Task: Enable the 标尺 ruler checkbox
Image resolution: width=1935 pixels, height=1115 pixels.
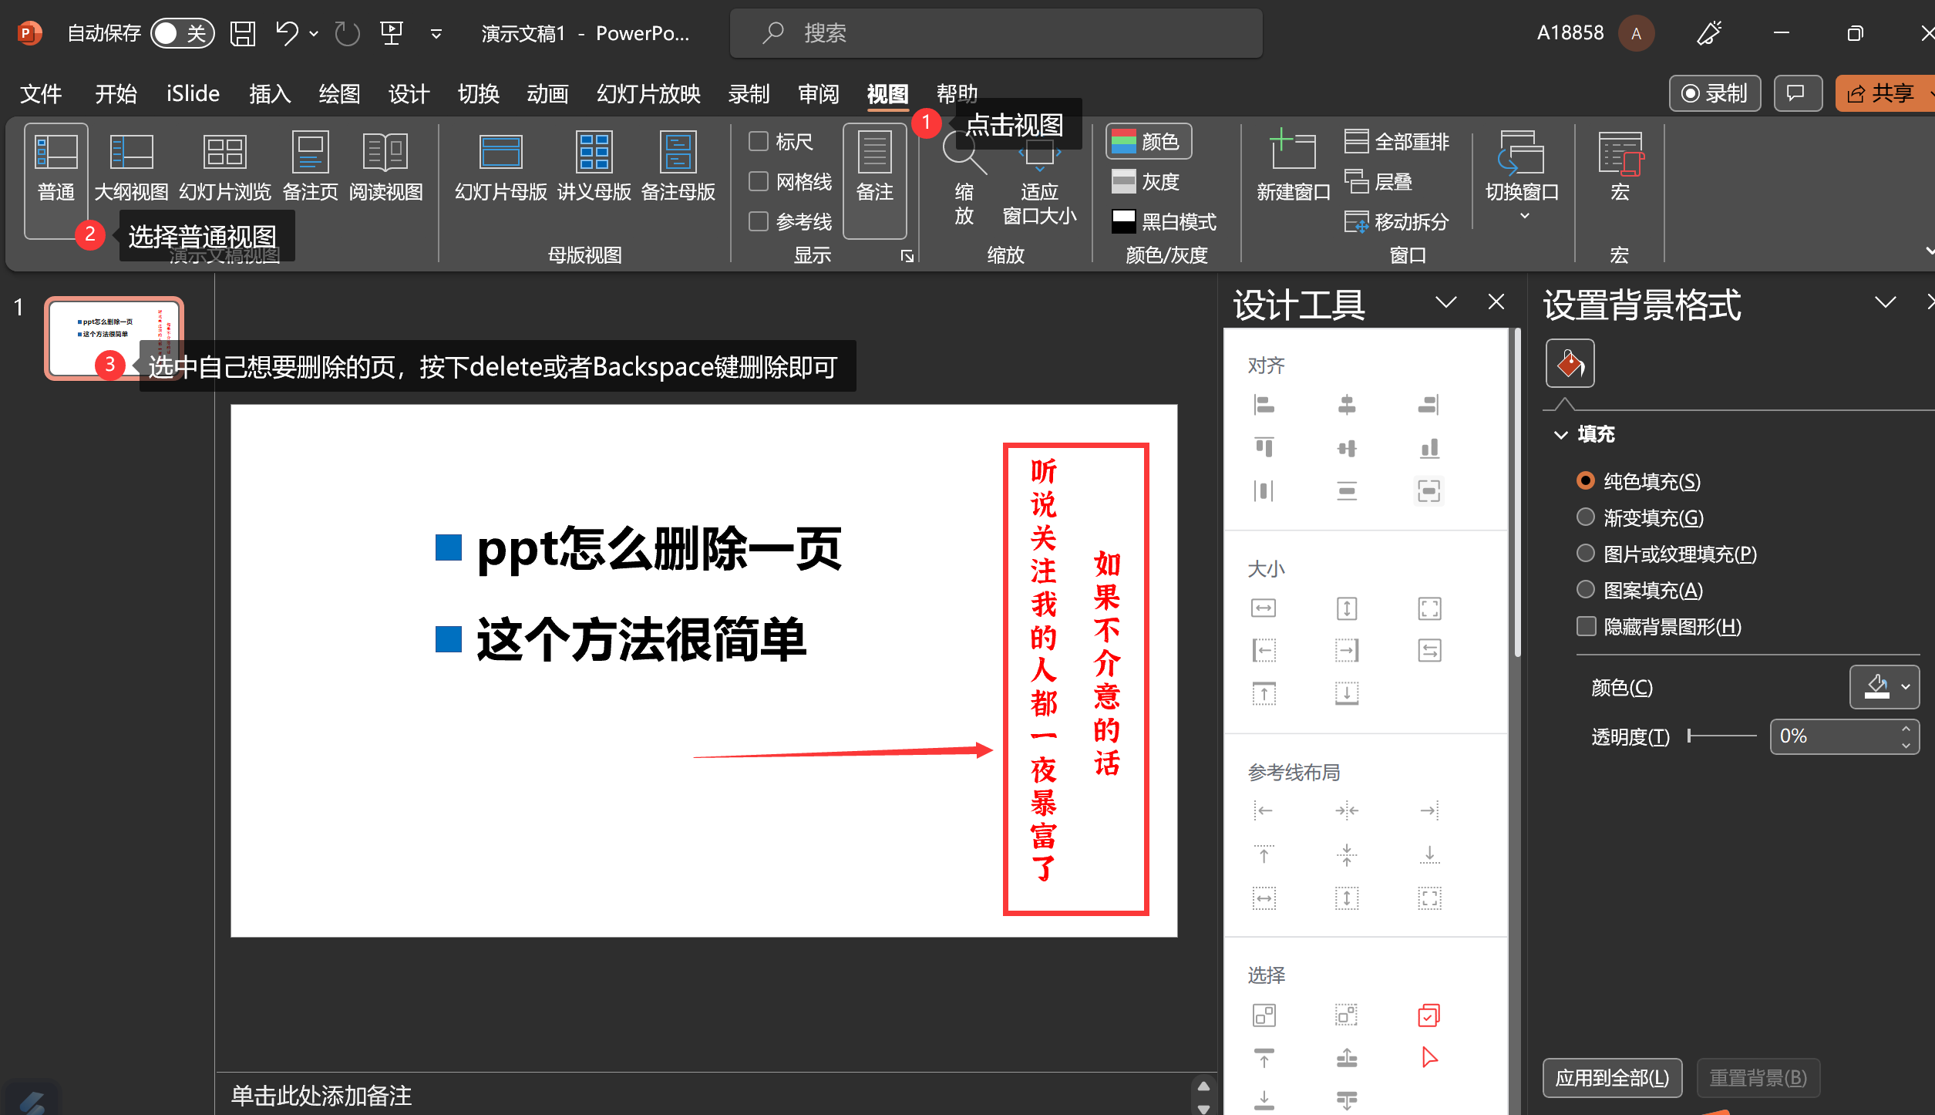Action: click(x=759, y=141)
